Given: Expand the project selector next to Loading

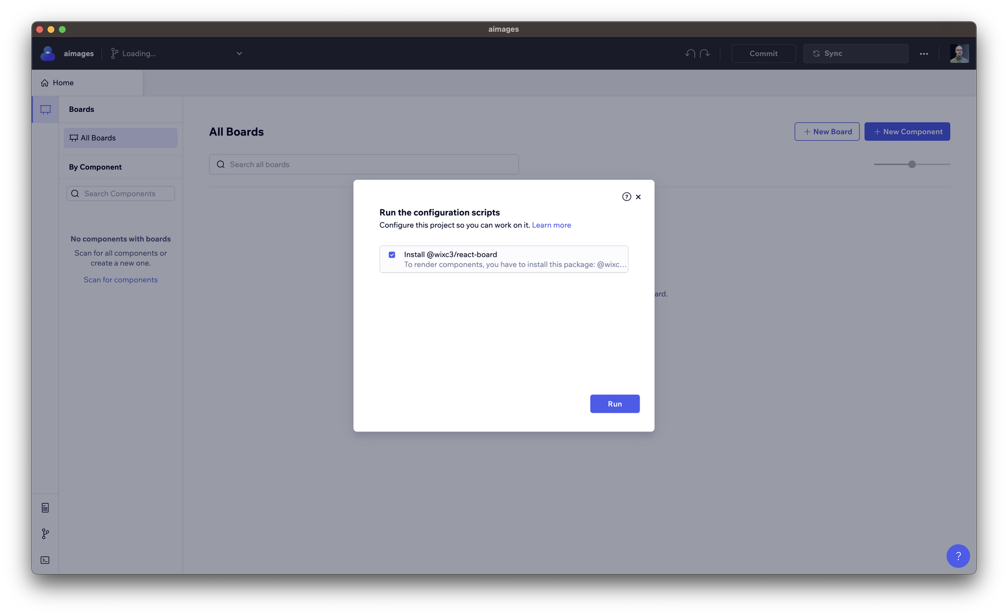Looking at the screenshot, I should (x=239, y=53).
